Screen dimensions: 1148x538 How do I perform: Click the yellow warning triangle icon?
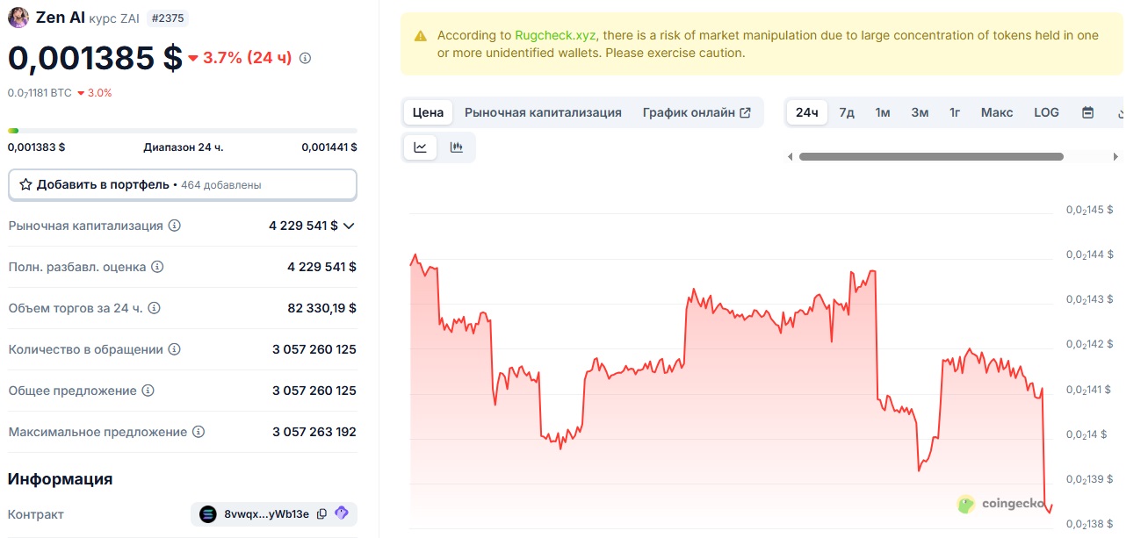point(421,36)
